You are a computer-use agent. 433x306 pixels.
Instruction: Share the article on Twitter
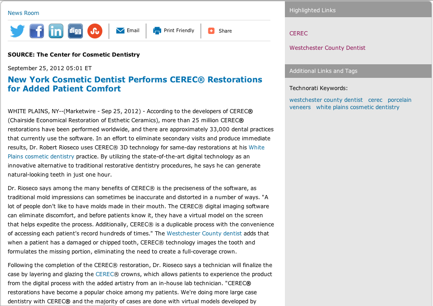(x=17, y=31)
